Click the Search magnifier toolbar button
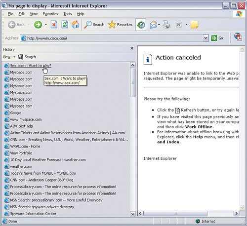 coord(94,25)
